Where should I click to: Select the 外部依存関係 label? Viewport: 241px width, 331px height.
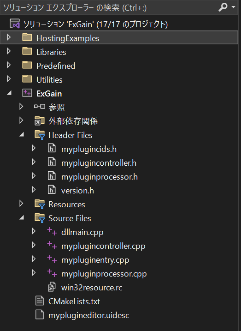(73, 121)
